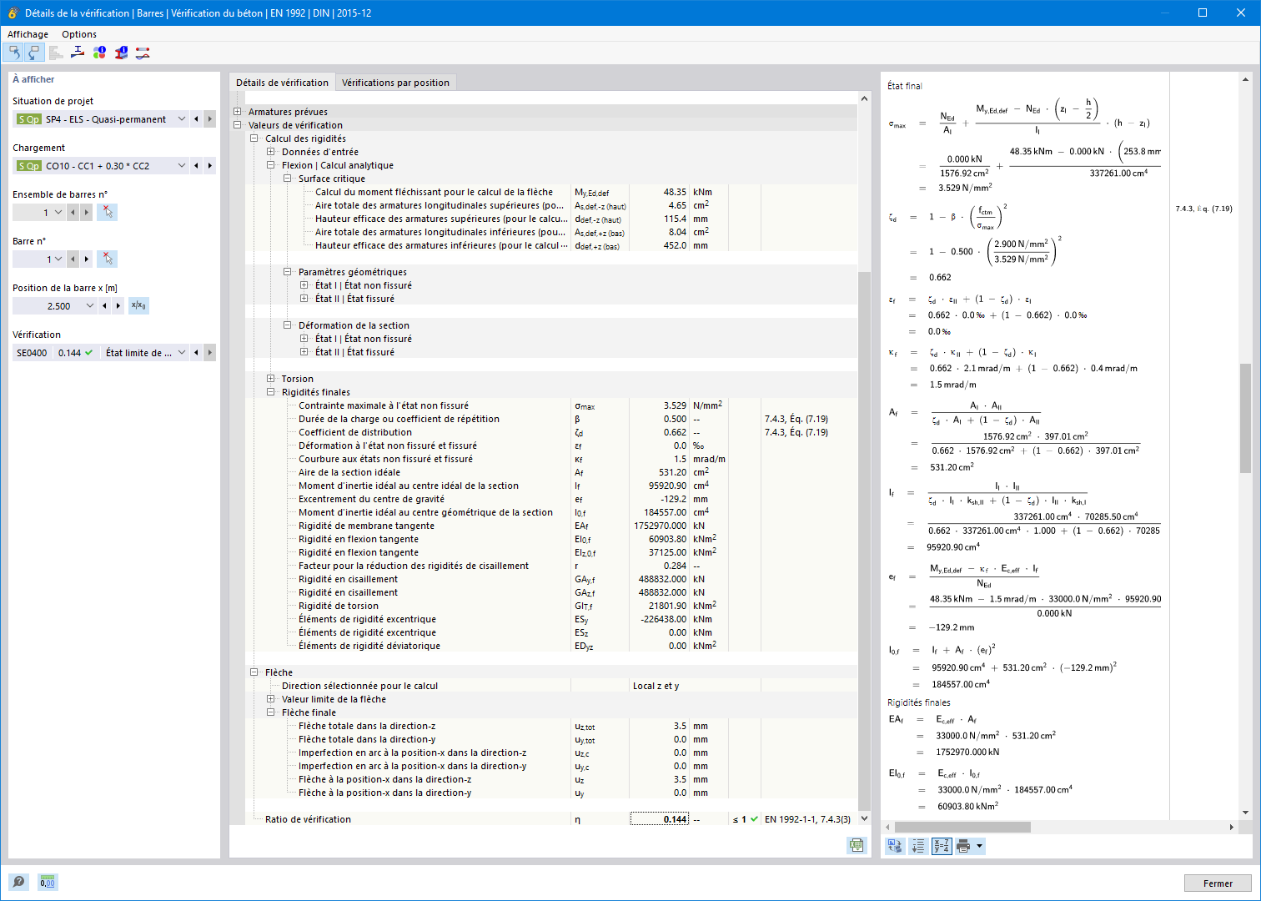Click the second arrow-from-window icon in the top toolbar
Viewport: 1261px width, 901px height.
pos(34,53)
